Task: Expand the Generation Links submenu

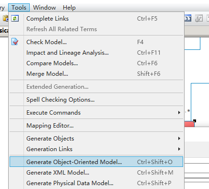Action: (96, 149)
